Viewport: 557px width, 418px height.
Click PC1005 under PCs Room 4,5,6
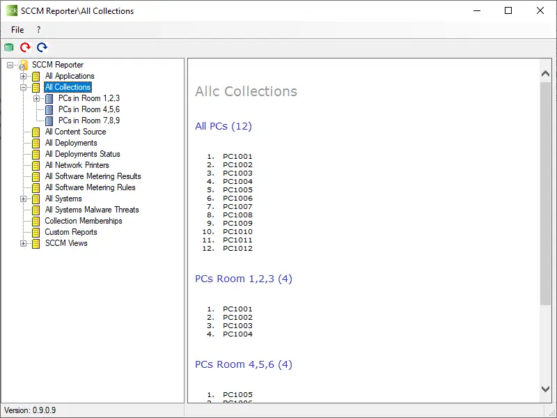pos(237,395)
